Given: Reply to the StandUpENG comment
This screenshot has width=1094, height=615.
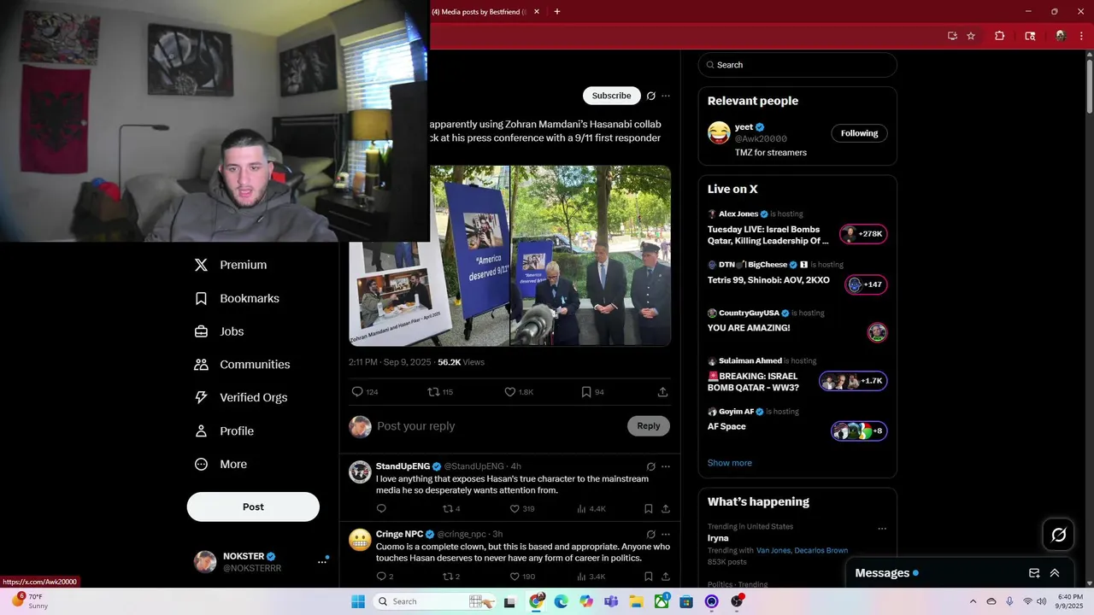Looking at the screenshot, I should pos(381,508).
